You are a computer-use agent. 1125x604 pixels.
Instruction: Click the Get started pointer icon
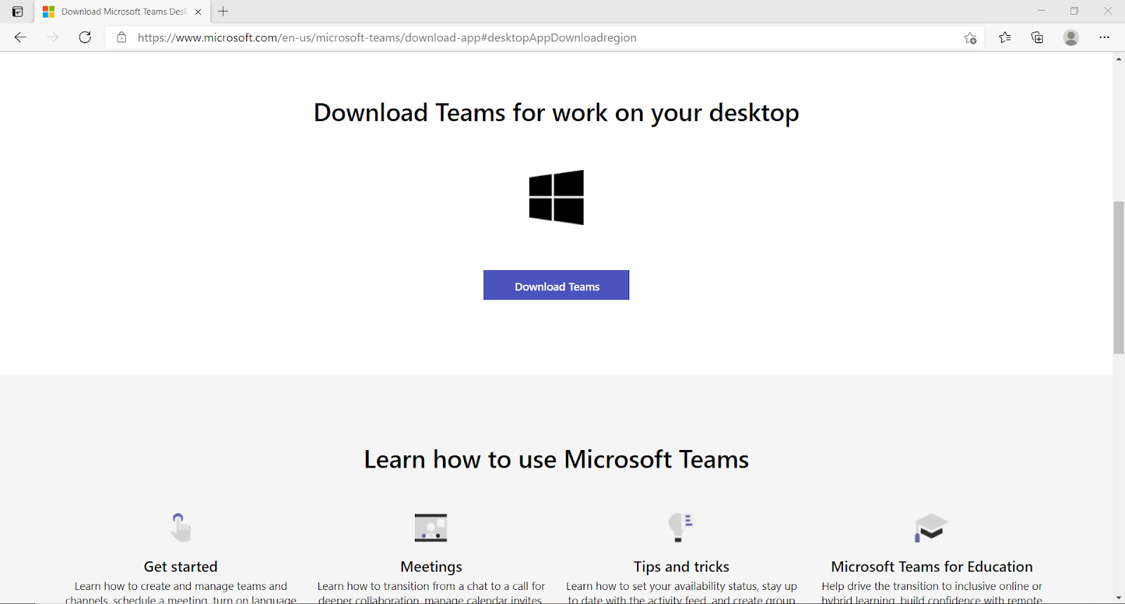tap(181, 527)
